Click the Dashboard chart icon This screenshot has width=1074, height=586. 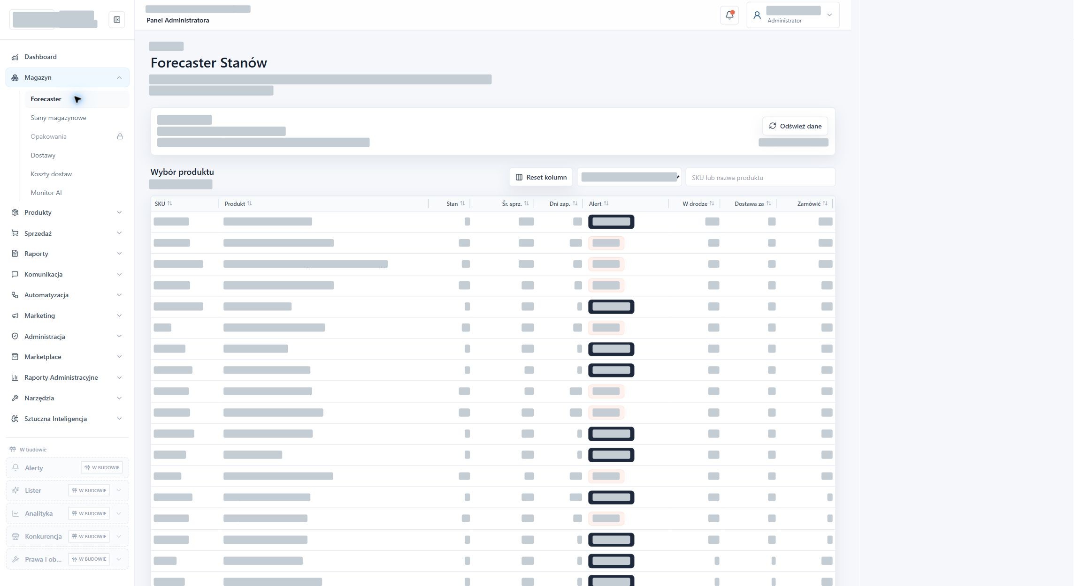tap(15, 57)
